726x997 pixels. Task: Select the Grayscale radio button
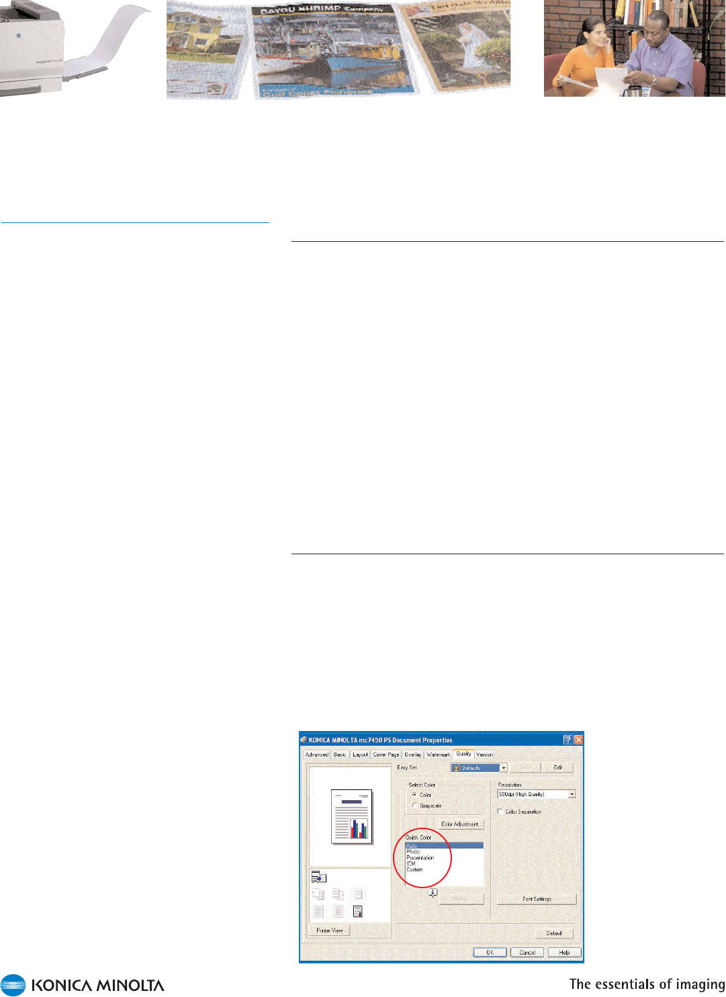tap(415, 805)
